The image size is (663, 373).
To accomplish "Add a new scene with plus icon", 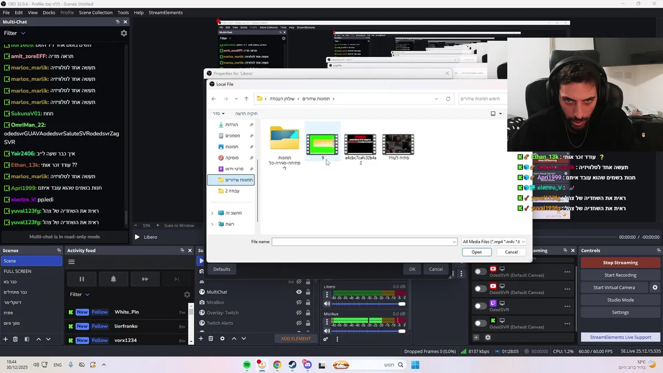I will click(6, 339).
